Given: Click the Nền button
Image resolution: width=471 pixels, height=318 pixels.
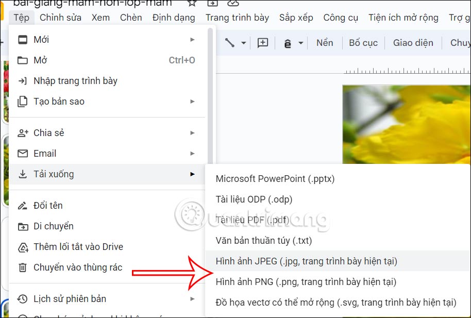Looking at the screenshot, I should coord(325,43).
